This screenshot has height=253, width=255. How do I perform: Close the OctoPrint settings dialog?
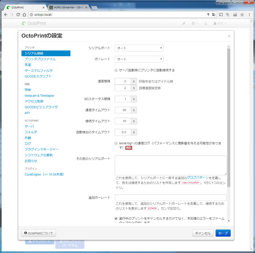[229, 36]
